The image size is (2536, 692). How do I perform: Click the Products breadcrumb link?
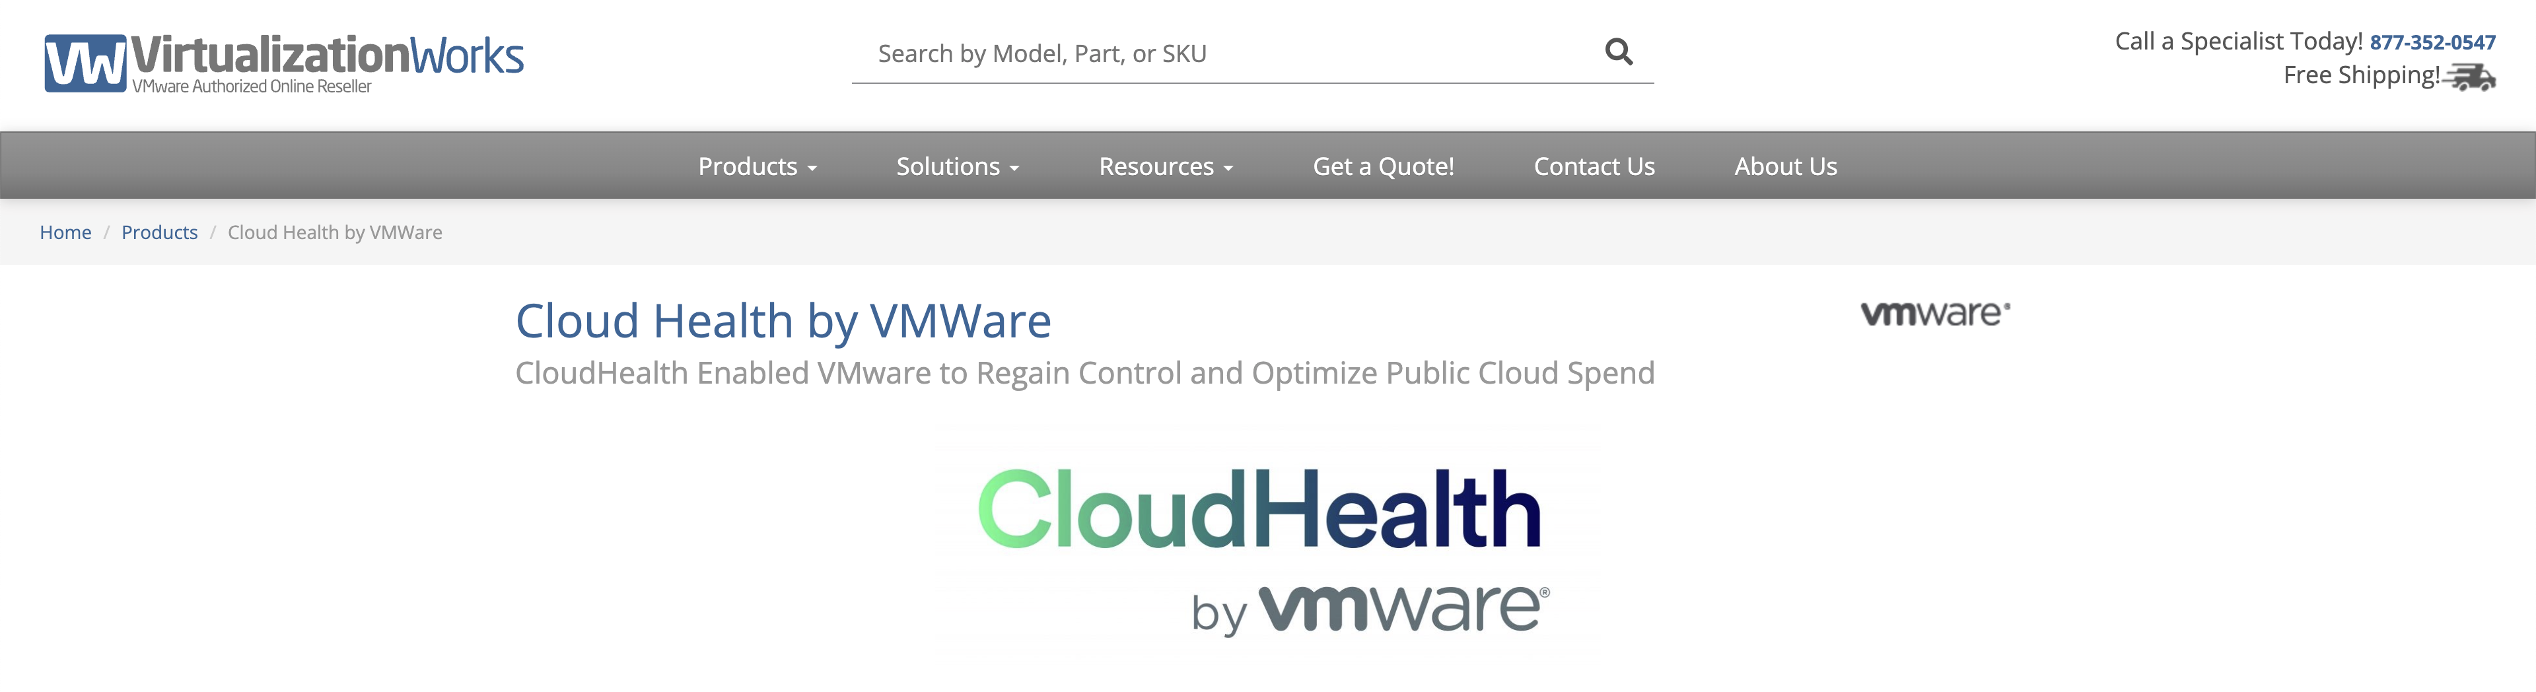point(159,232)
